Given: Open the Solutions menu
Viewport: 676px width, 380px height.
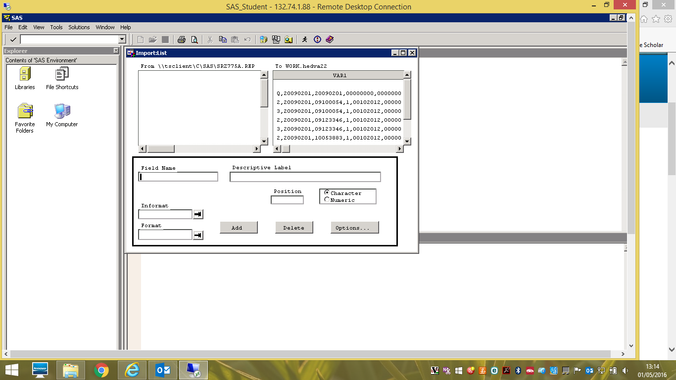Looking at the screenshot, I should click(79, 27).
